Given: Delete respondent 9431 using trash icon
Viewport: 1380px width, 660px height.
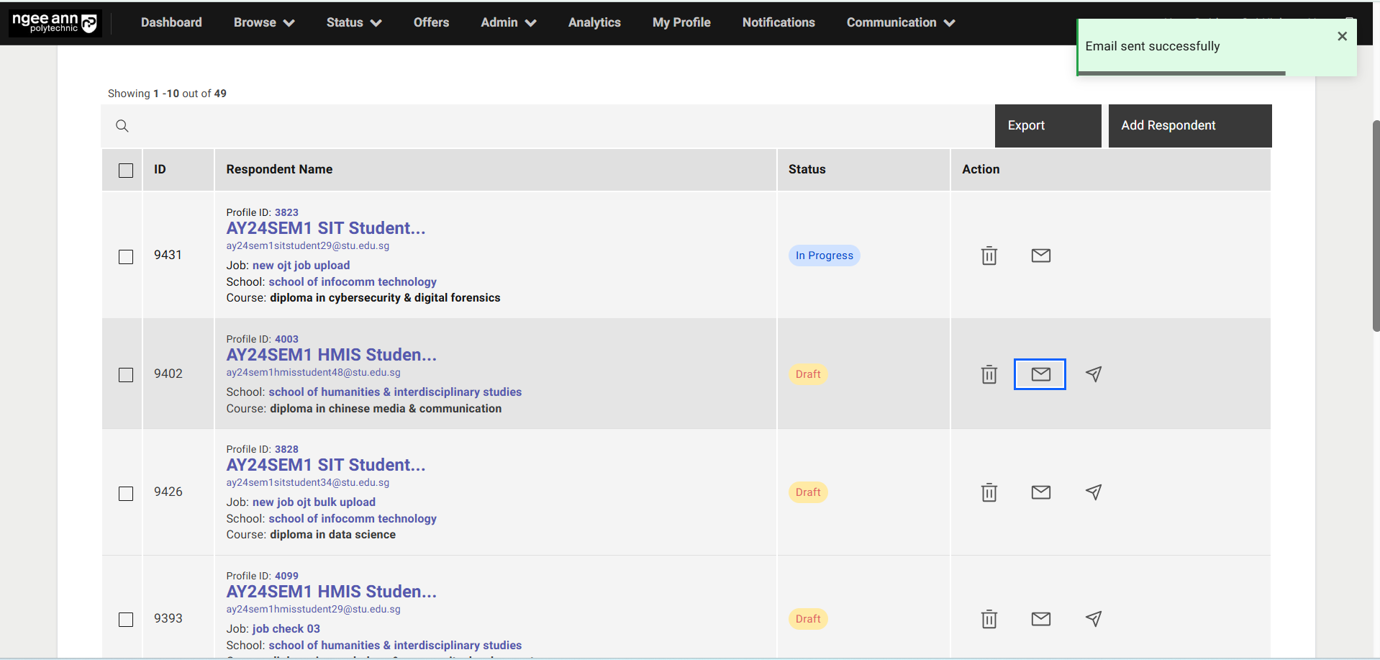Looking at the screenshot, I should tap(989, 256).
